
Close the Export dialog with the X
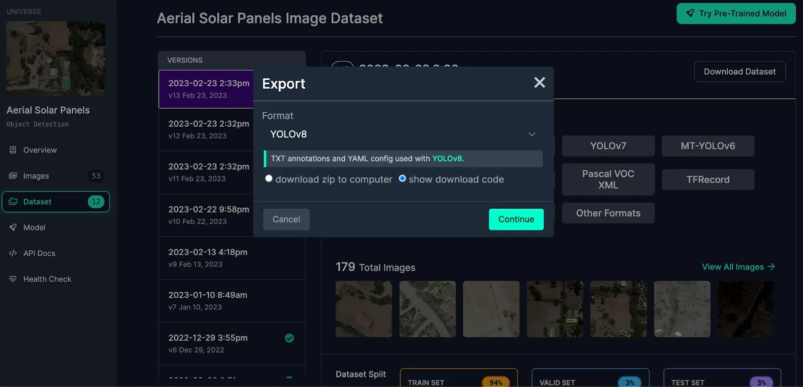coord(540,83)
